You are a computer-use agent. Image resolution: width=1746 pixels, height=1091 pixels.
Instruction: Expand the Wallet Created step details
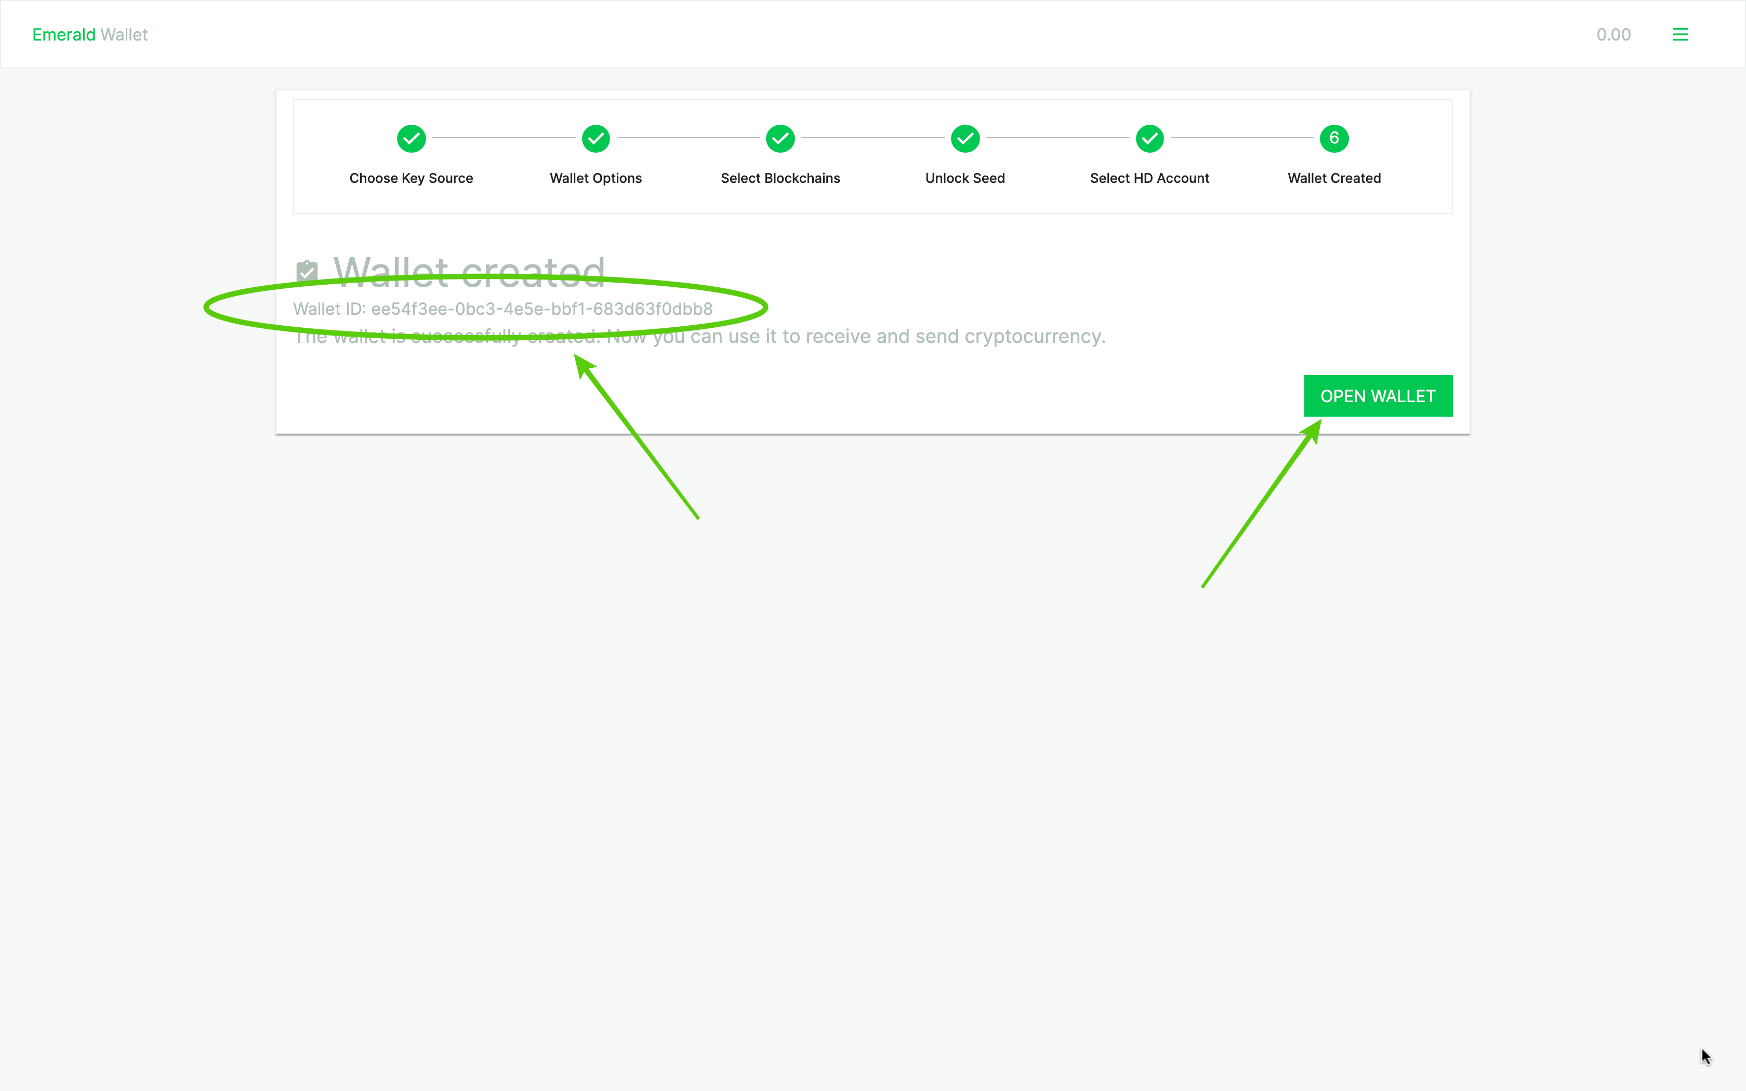coord(1334,138)
